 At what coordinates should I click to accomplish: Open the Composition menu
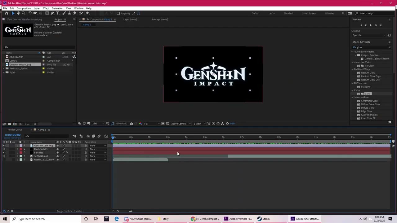click(x=24, y=8)
